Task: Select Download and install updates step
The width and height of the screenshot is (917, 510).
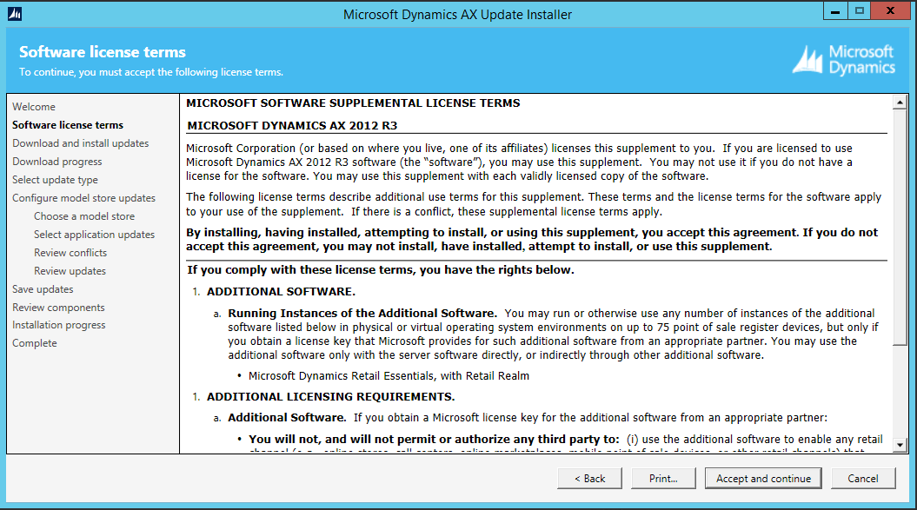Action: tap(81, 142)
